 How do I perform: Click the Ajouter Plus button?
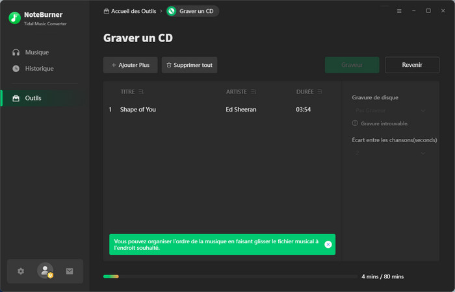[x=130, y=65]
